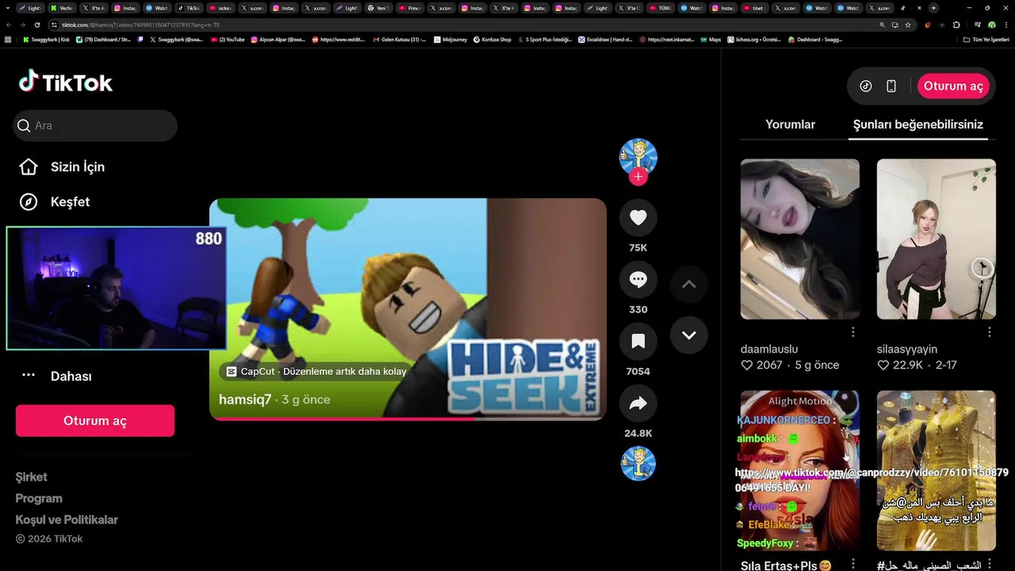Click the 2067 likes heart under daamlauslu

click(746, 366)
